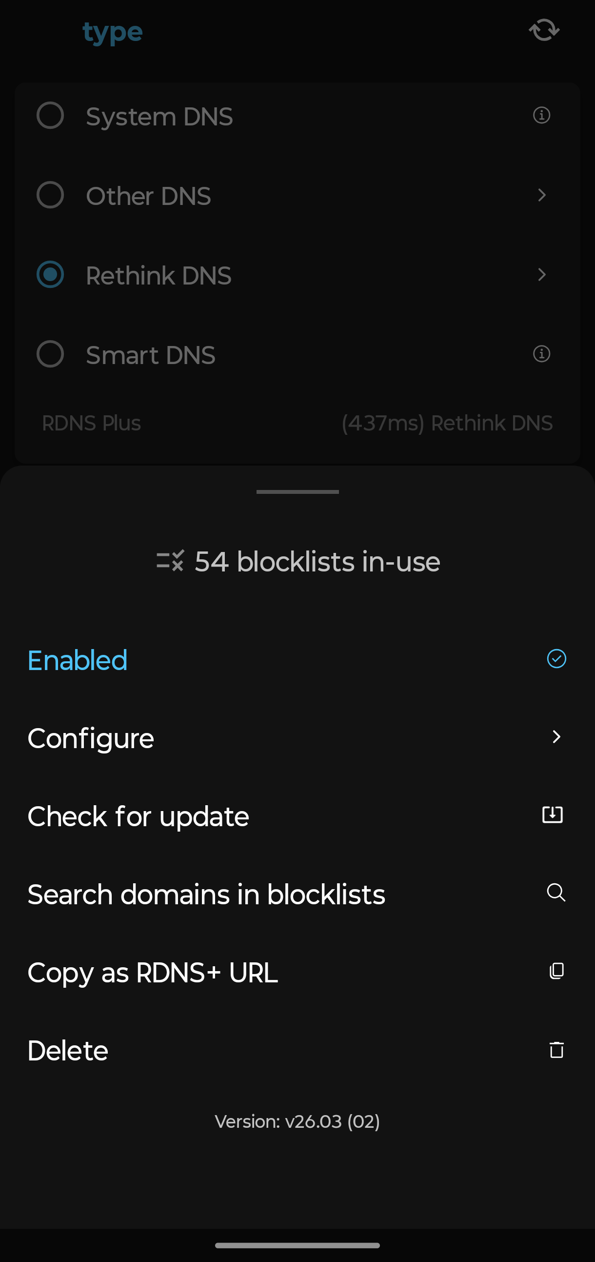The width and height of the screenshot is (595, 1262).
Task: Select Check for update menu entry
Action: click(x=139, y=816)
